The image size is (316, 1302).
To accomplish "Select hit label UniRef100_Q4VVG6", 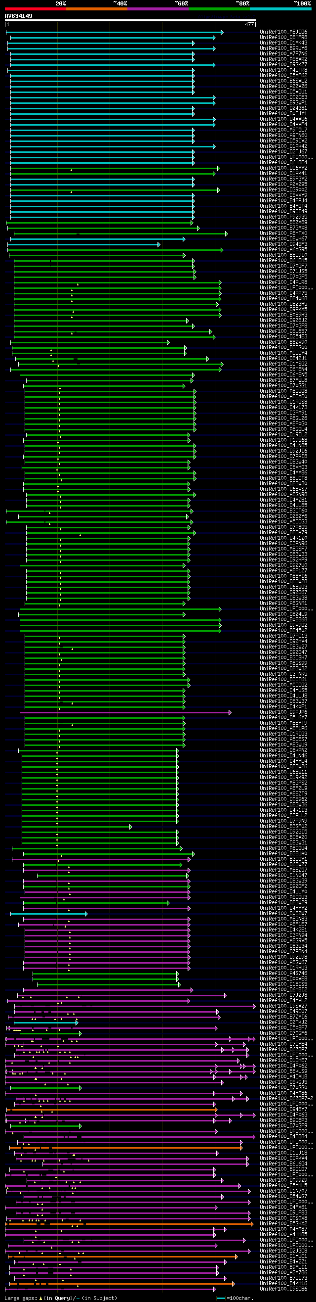I will [x=283, y=119].
